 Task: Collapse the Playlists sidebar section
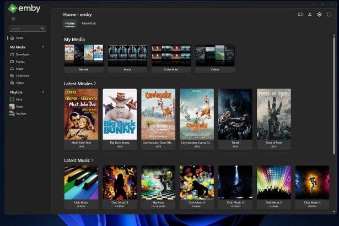tap(43, 92)
